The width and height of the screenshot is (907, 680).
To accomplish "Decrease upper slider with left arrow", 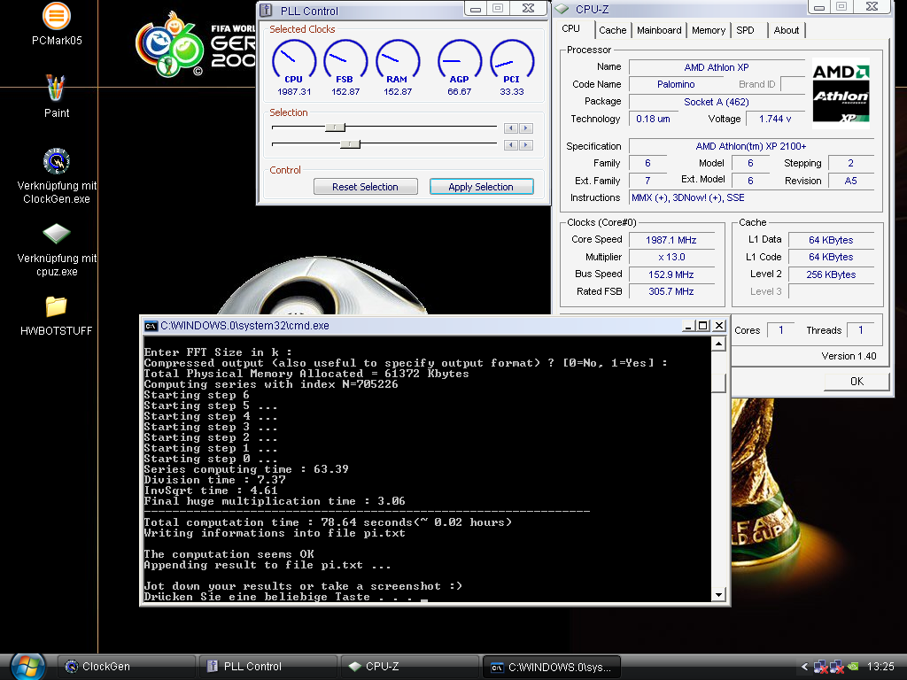I will pos(511,128).
